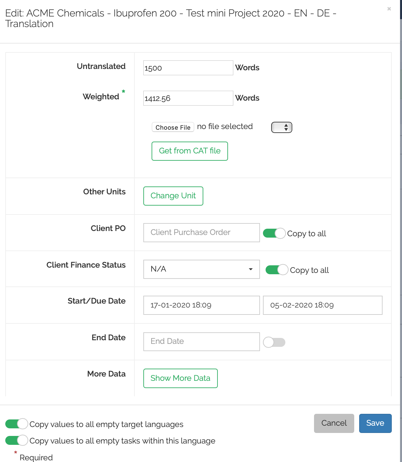Click the Weighted field label

[x=101, y=97]
